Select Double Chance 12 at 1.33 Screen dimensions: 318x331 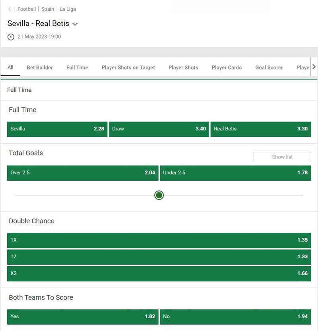[x=159, y=257]
